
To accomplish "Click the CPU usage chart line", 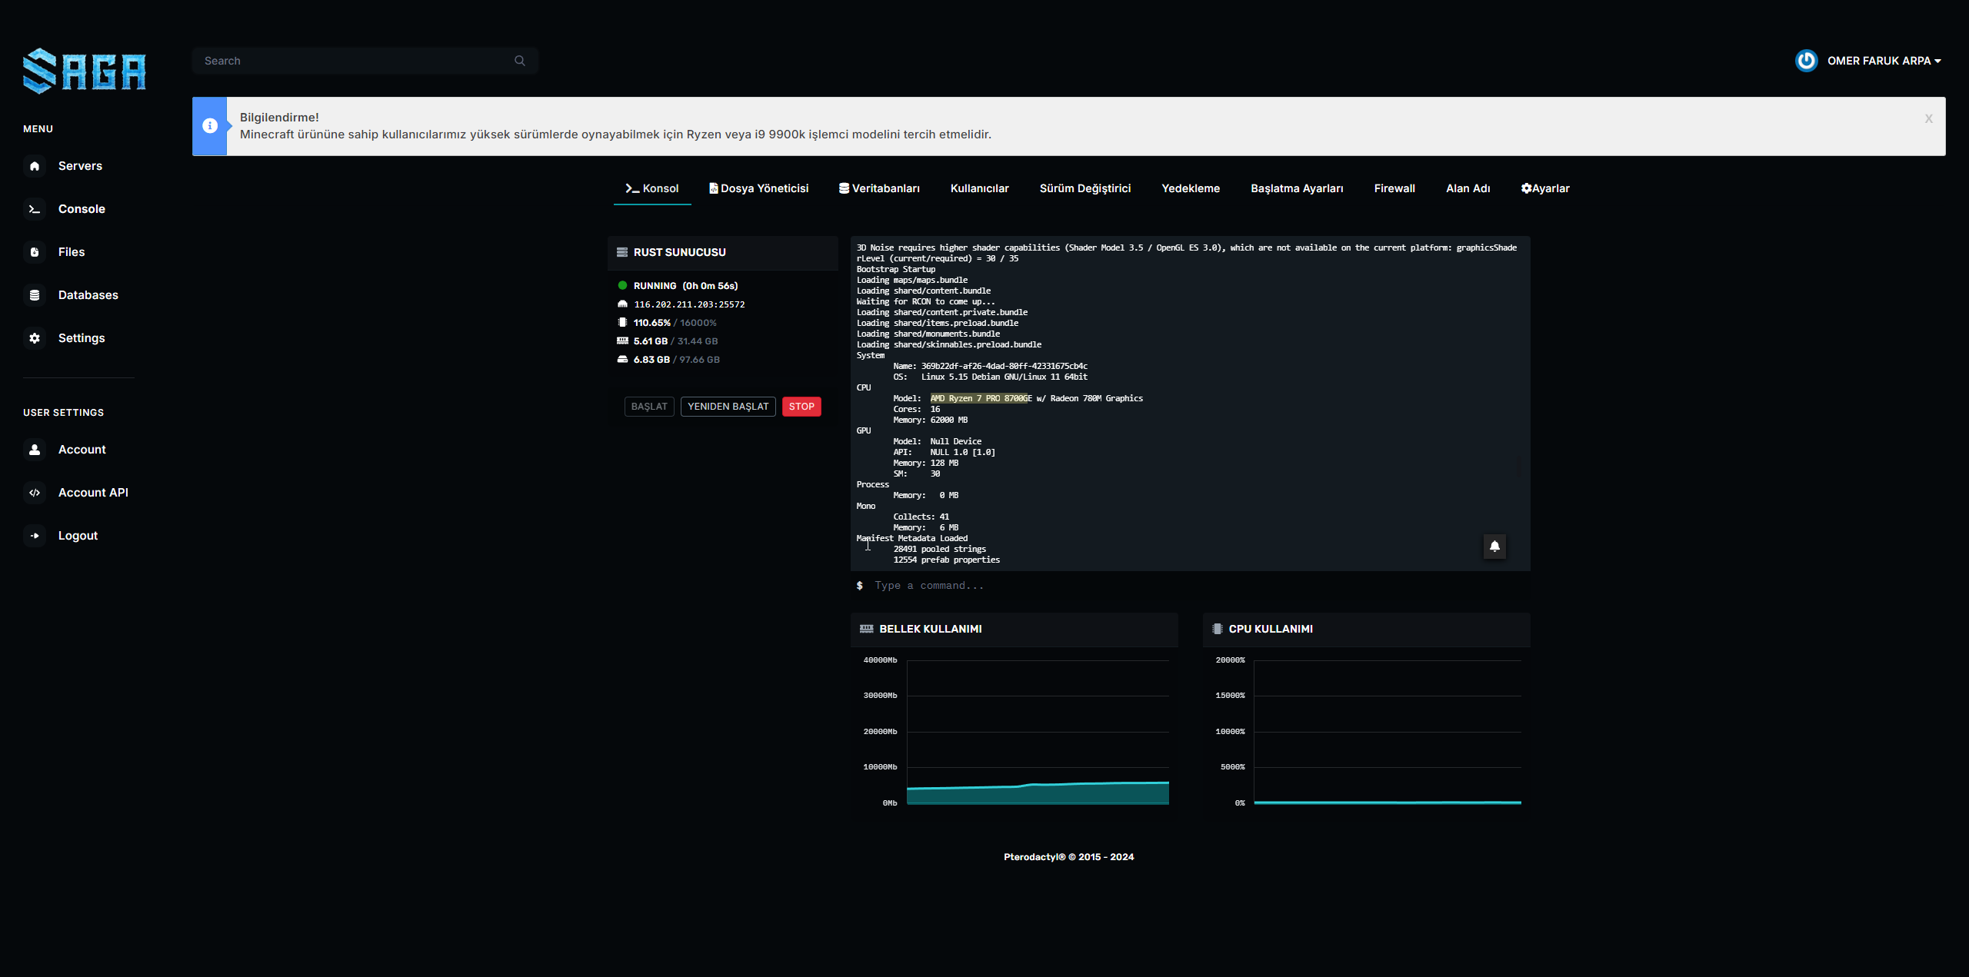I will [1388, 803].
